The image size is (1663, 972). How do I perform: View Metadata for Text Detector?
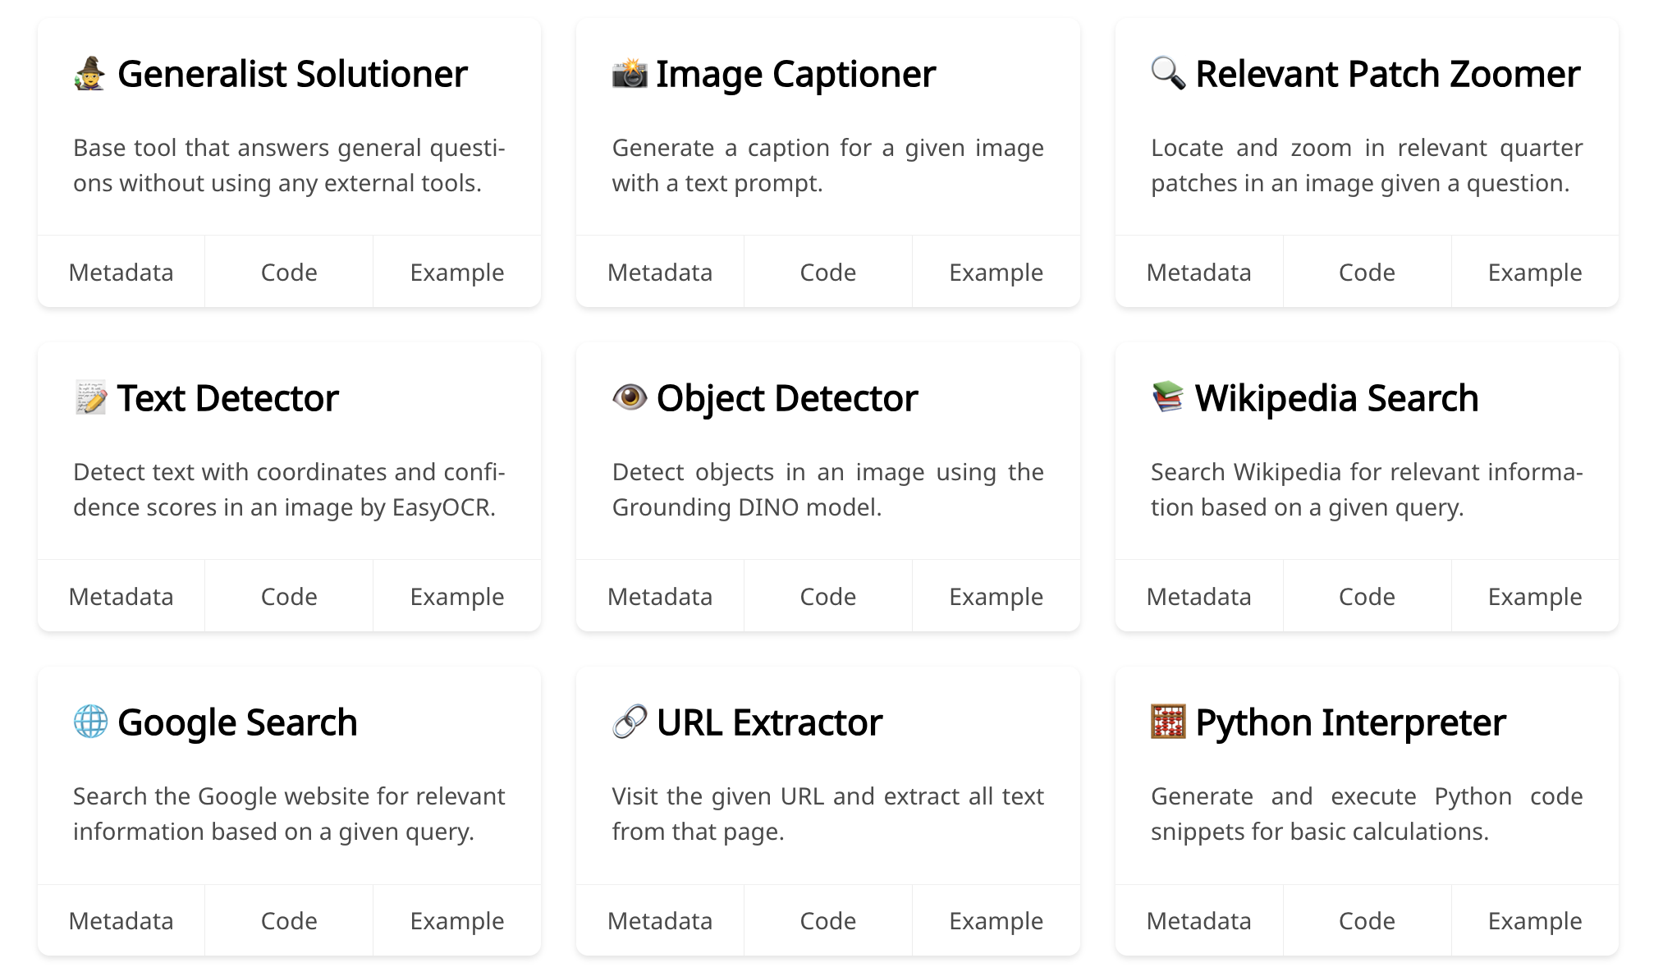[x=121, y=596]
